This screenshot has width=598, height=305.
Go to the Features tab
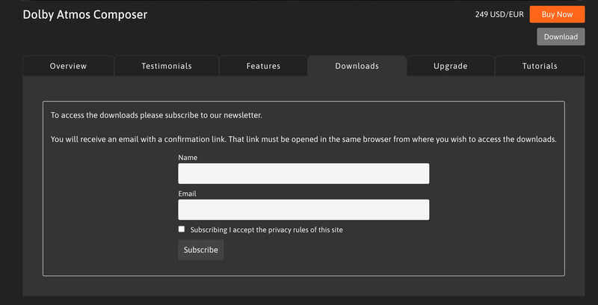pos(263,66)
